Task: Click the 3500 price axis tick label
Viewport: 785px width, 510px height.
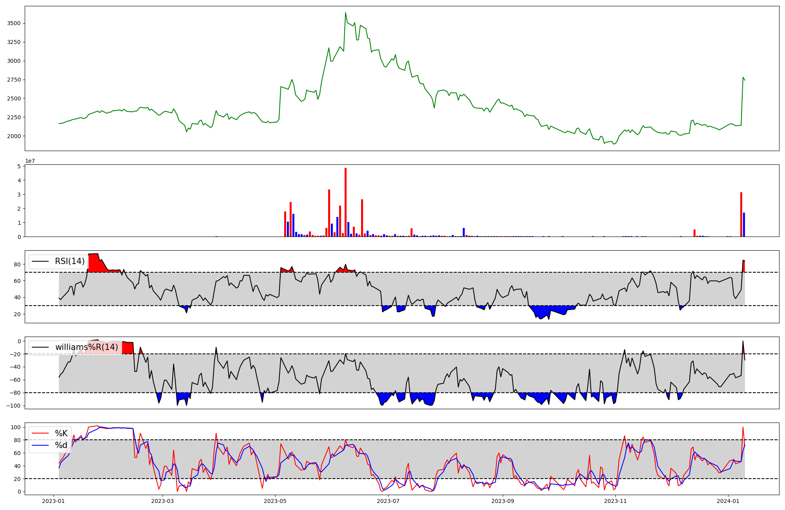Action: coord(14,24)
